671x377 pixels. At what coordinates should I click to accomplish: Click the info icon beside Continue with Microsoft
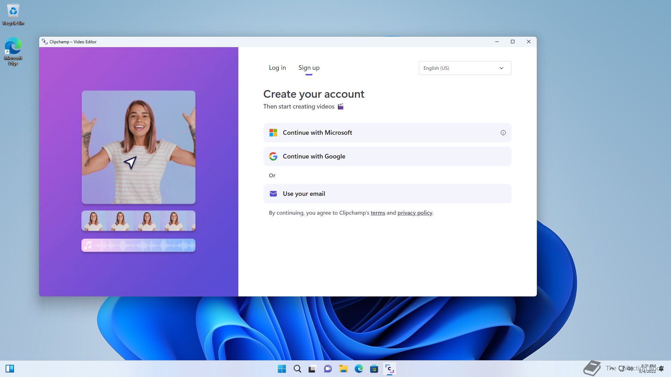(503, 133)
